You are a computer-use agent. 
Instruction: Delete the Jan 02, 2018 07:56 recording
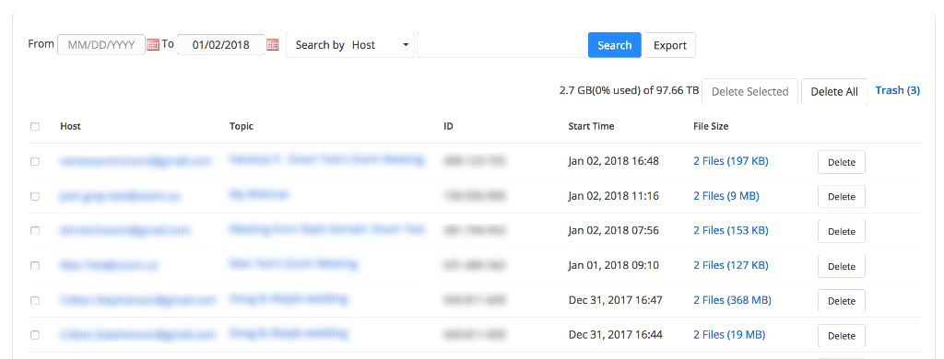pos(842,232)
